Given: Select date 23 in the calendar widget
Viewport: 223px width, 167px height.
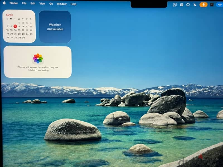Looking at the screenshot, I should (x=23, y=34).
